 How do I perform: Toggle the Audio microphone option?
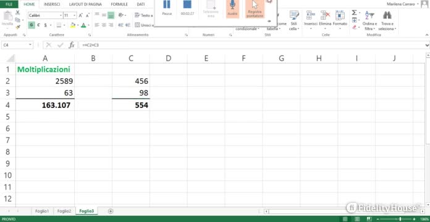pyautogui.click(x=232, y=8)
